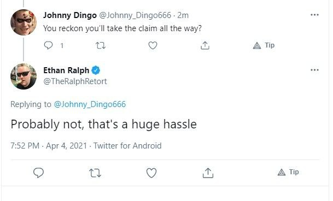Share Johnny Dingo's tweet
Image resolution: width=333 pixels, height=201 pixels.
(x=205, y=45)
